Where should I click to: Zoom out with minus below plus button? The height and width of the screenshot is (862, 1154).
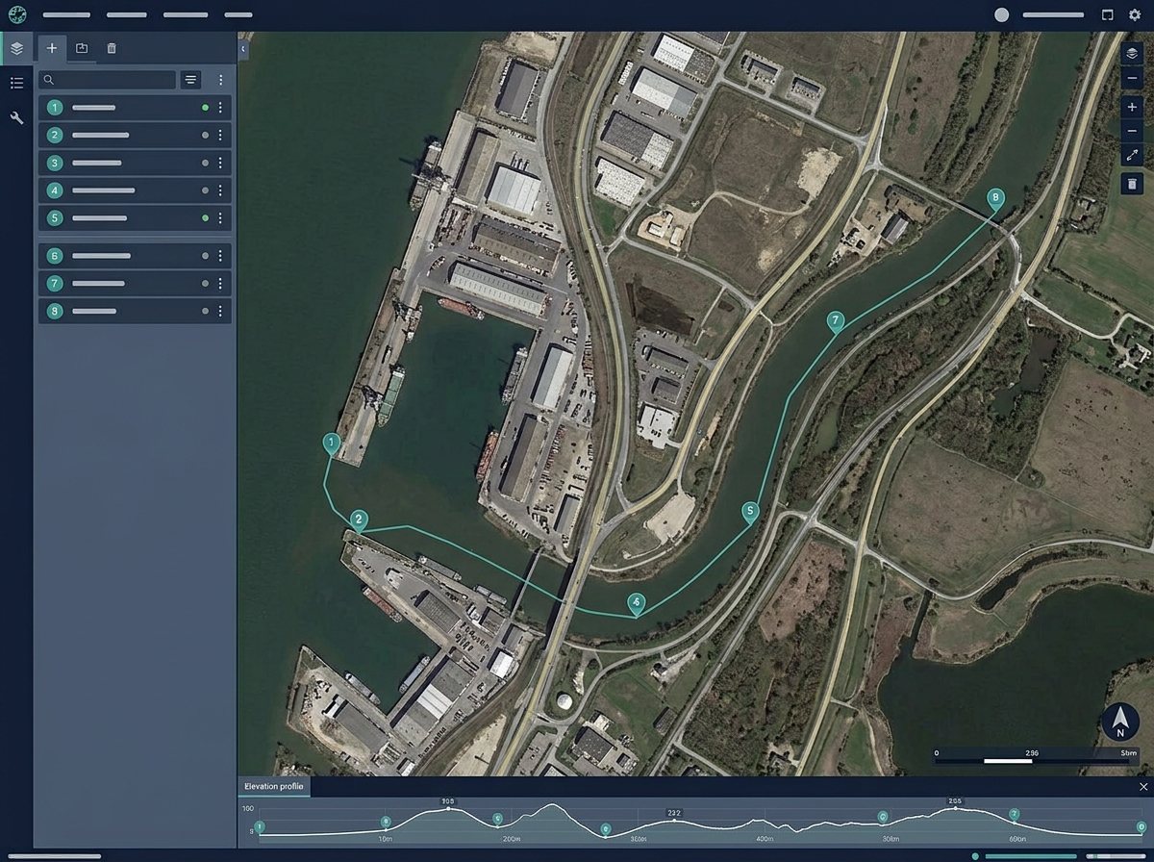coord(1132,131)
